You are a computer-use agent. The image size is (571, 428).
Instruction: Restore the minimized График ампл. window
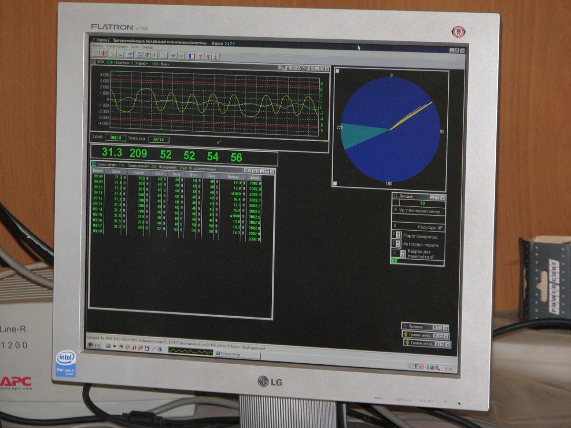(426, 335)
